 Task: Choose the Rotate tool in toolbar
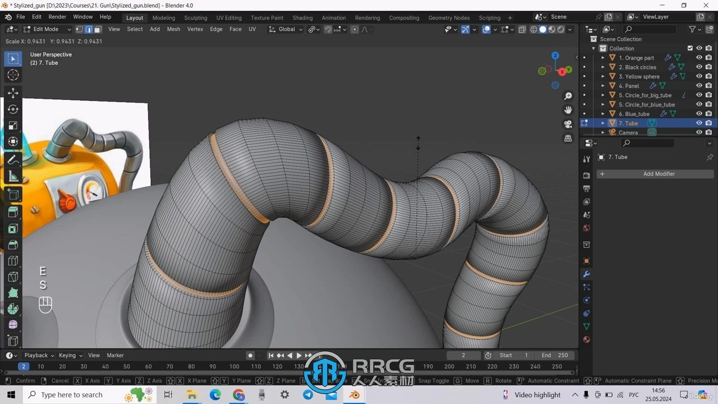(13, 109)
